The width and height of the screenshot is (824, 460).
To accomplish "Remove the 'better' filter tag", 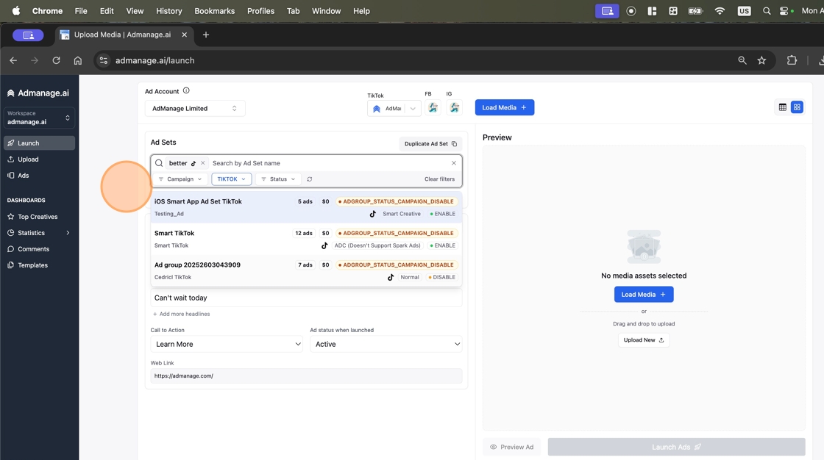I will (203, 163).
